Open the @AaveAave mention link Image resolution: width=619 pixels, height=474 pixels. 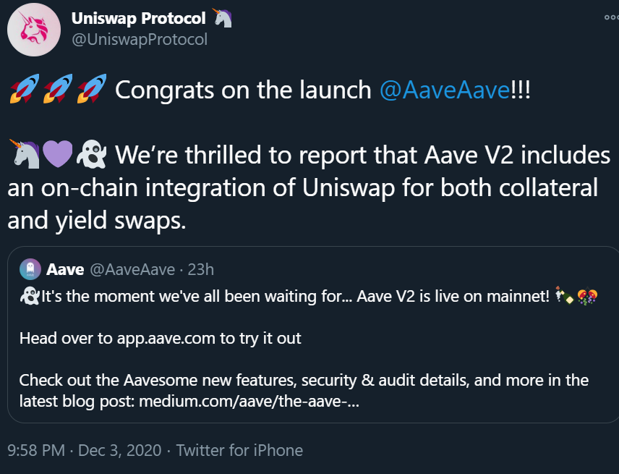click(x=445, y=90)
